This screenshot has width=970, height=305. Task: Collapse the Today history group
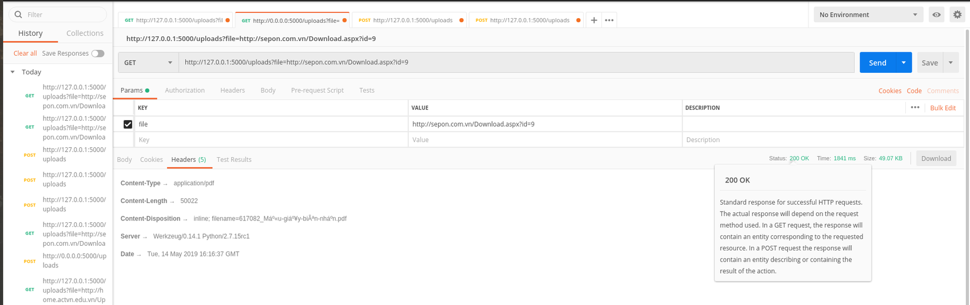(12, 72)
